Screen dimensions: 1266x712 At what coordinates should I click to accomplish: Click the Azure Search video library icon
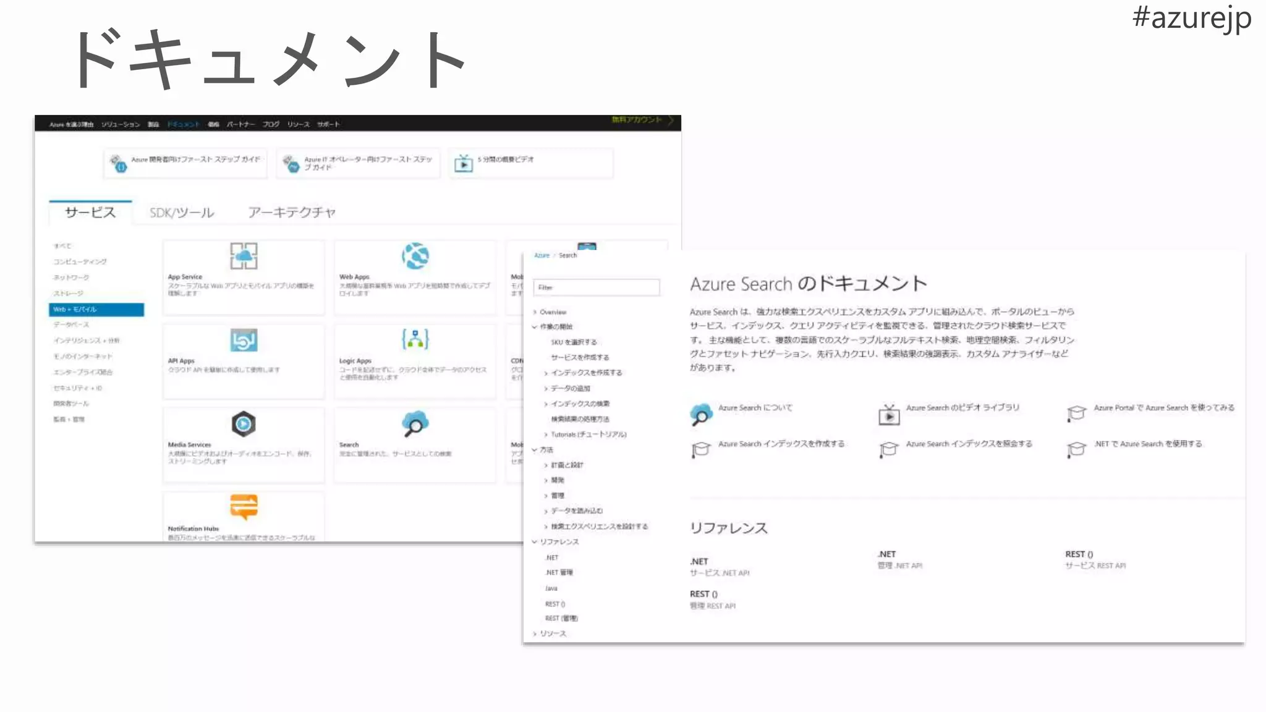tap(889, 415)
